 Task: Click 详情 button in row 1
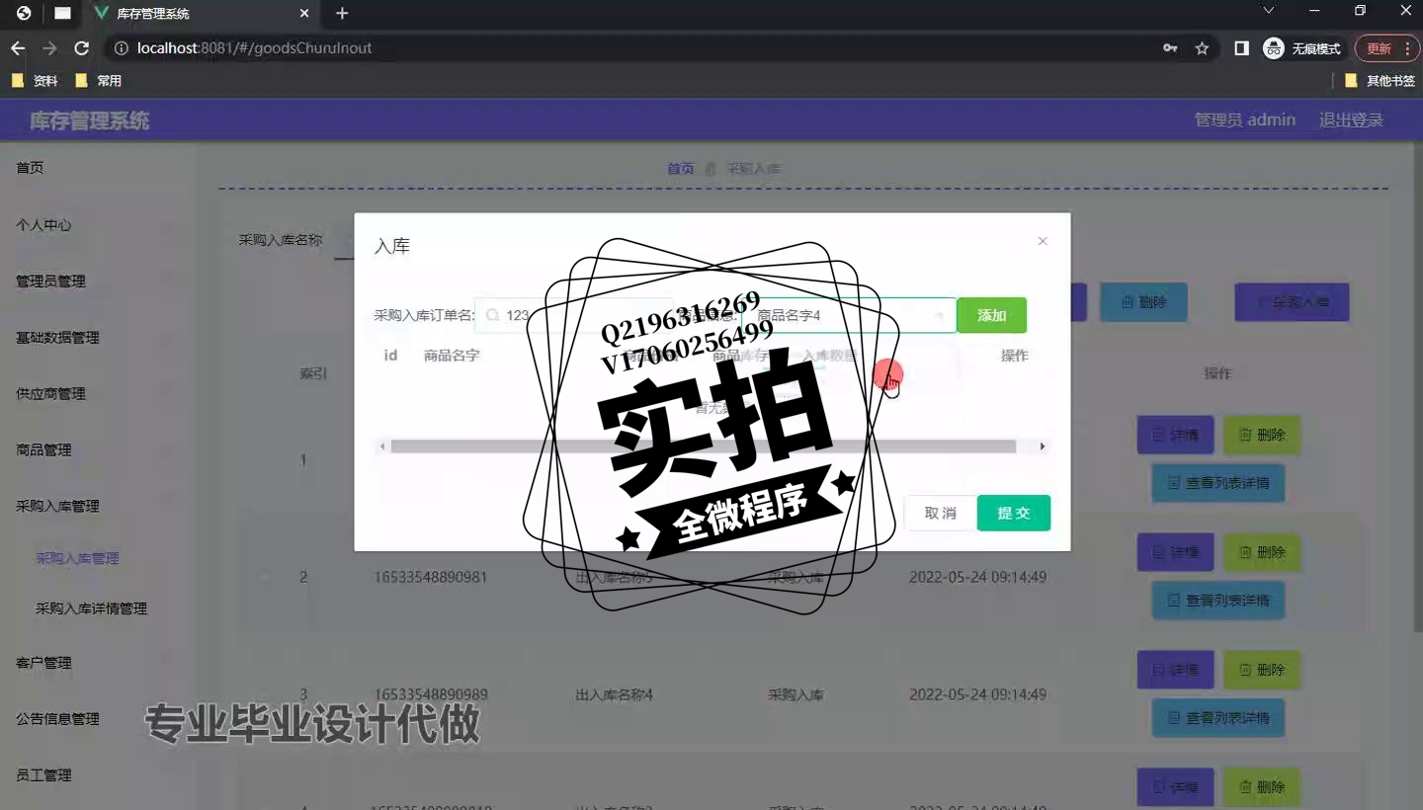[x=1175, y=435]
